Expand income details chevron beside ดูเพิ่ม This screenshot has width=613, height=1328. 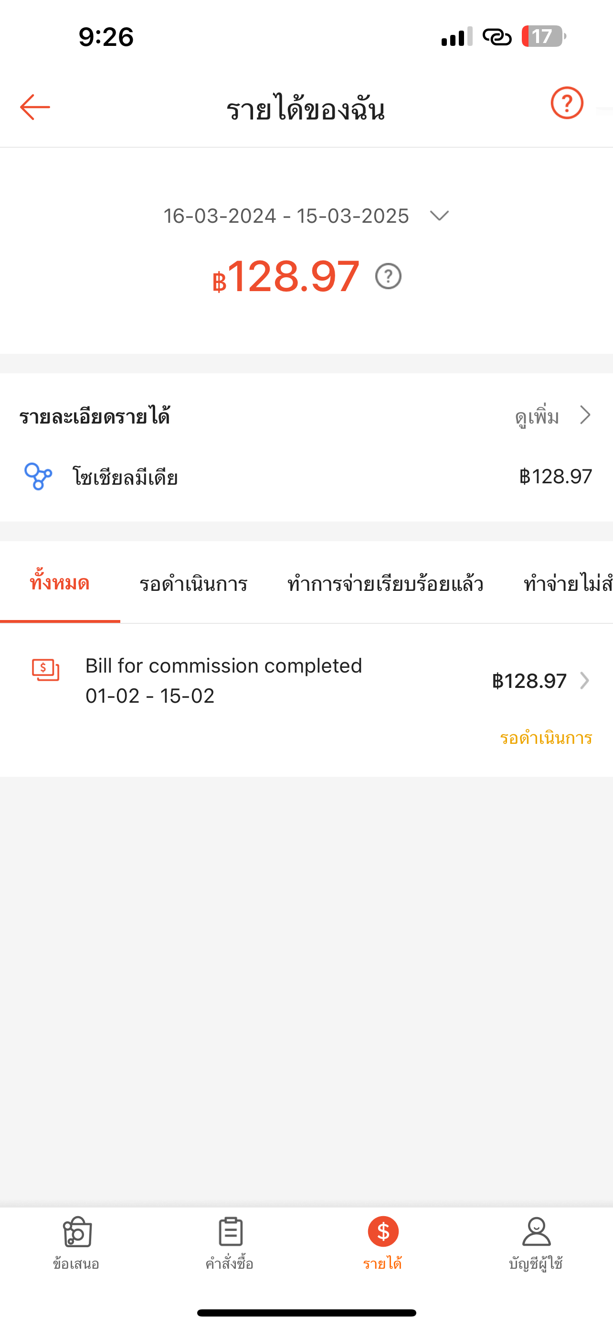coord(585,415)
